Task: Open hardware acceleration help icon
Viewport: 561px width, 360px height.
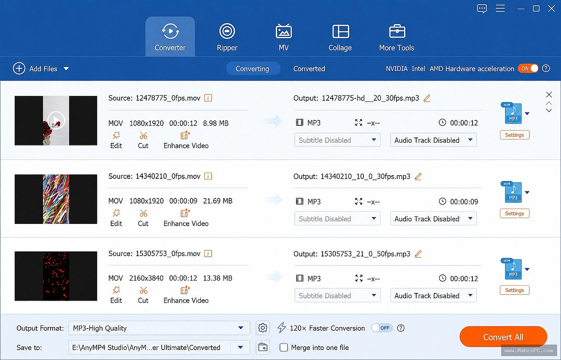Action: pyautogui.click(x=546, y=68)
